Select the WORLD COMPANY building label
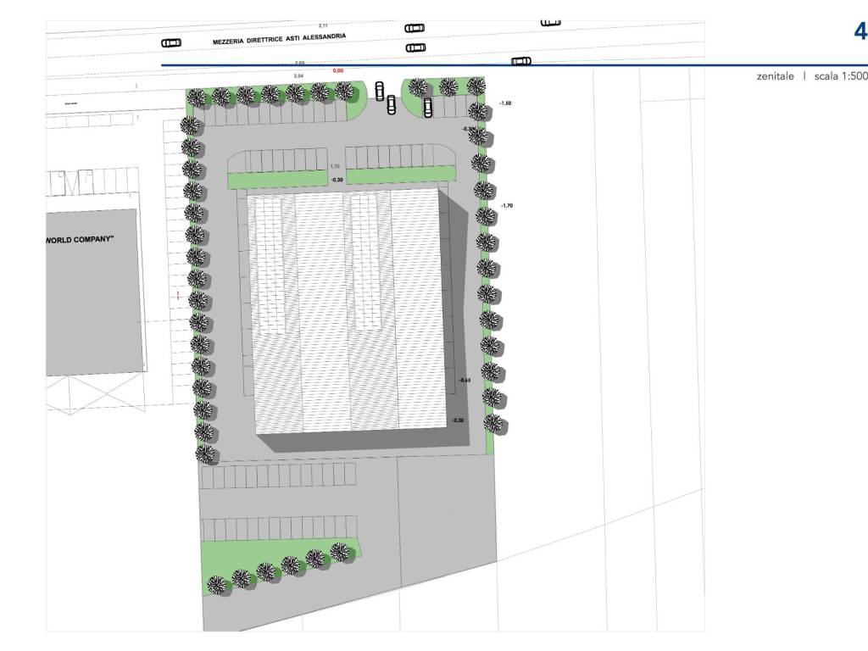Screen dimensions: 868x651 (81, 240)
